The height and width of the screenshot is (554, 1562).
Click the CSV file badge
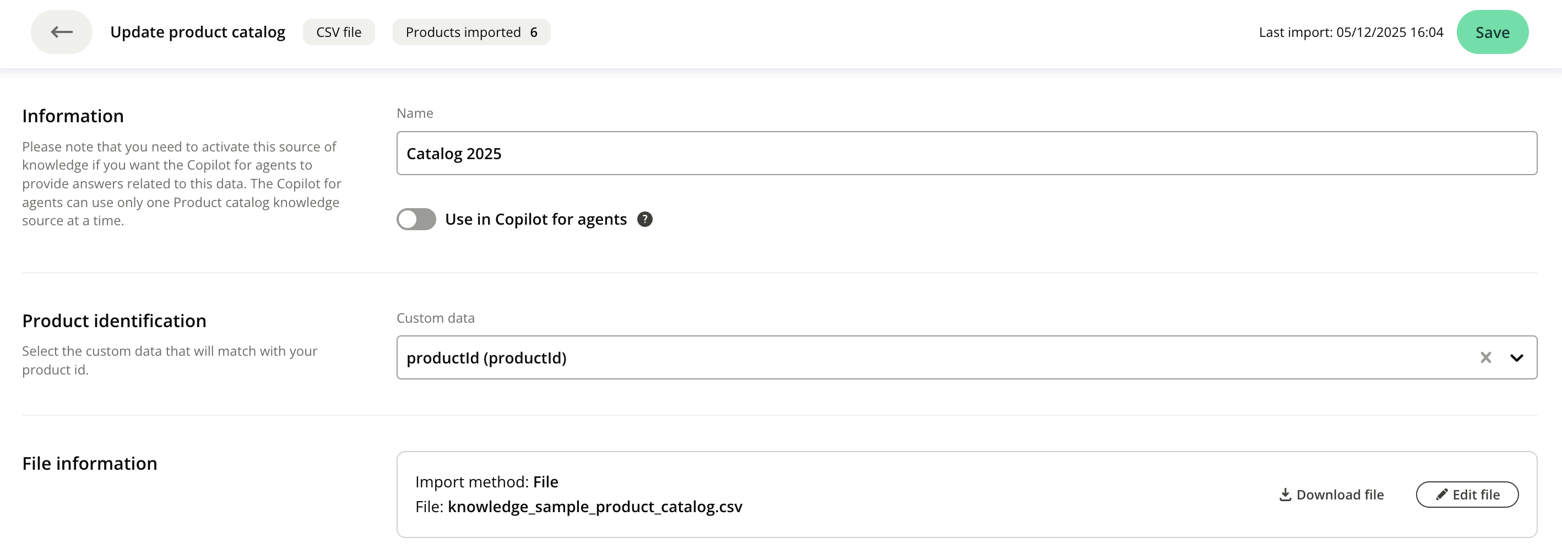[x=338, y=32]
